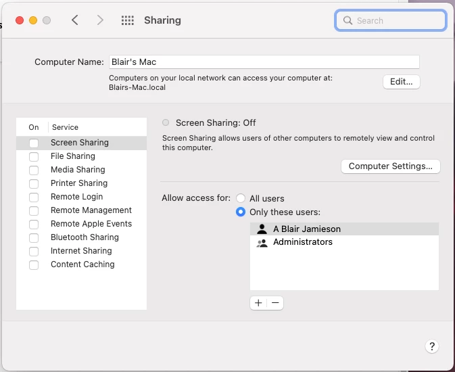The height and width of the screenshot is (372, 455).
Task: Go back with the left chevron
Action: [x=75, y=20]
